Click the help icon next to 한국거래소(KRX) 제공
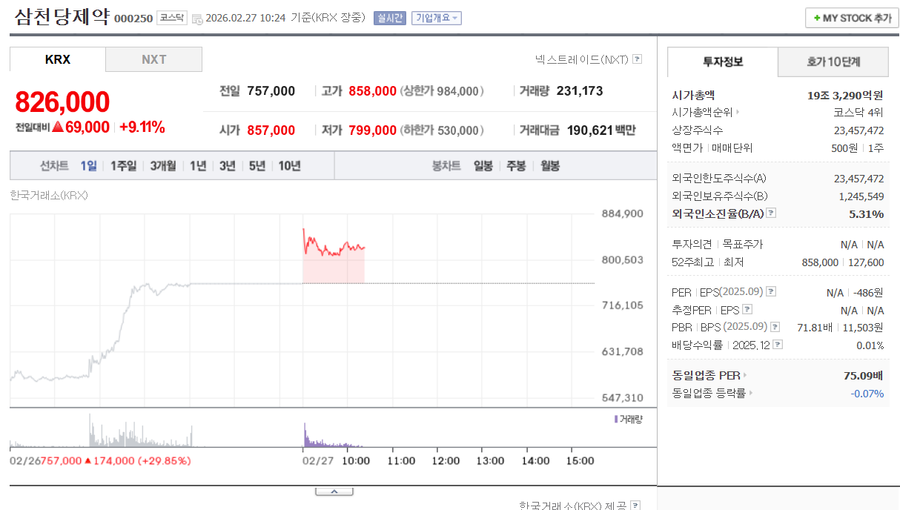900x510 pixels. point(635,506)
